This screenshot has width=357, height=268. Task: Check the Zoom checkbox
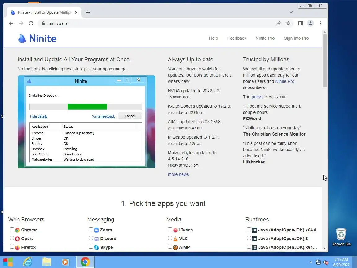tap(91, 230)
